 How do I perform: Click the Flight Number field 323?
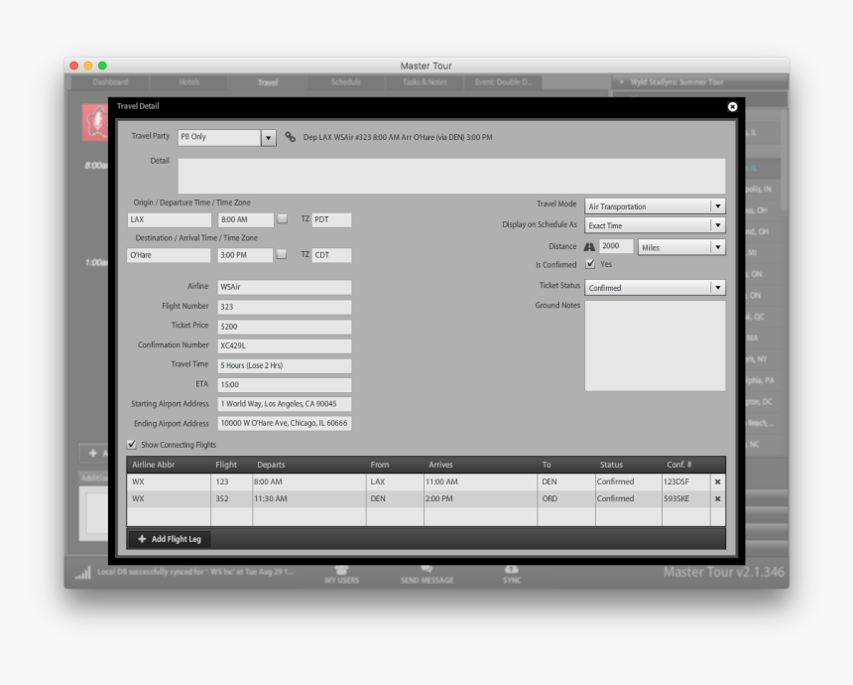click(x=285, y=307)
